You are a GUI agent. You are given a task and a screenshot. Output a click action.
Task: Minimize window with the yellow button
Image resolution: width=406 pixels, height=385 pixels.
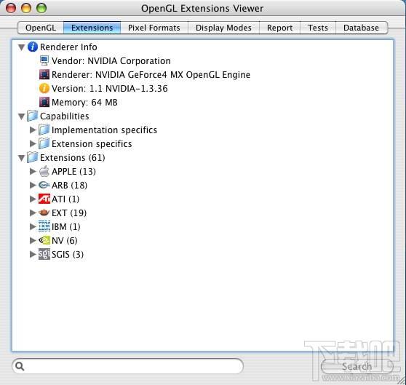click(x=26, y=8)
